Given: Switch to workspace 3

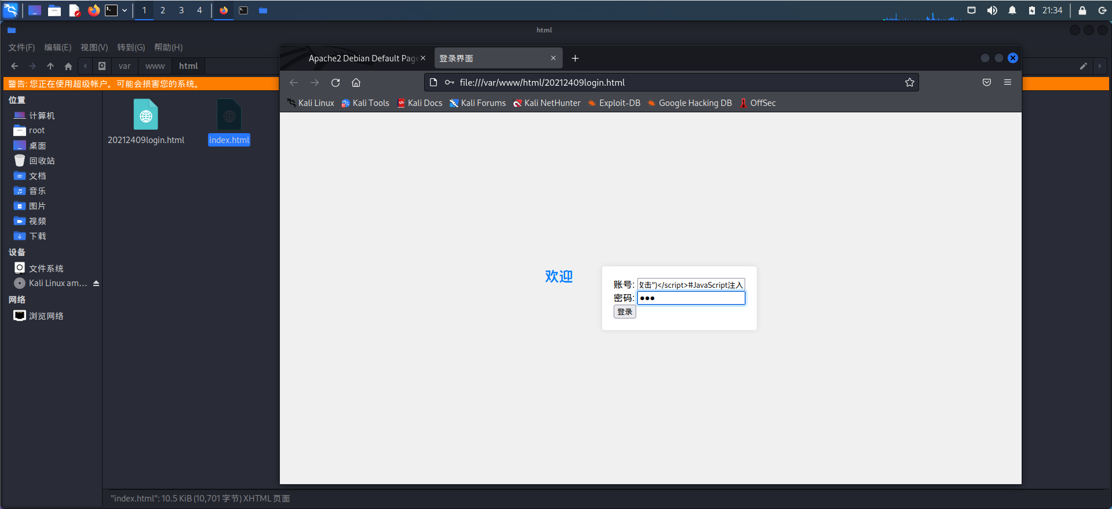Looking at the screenshot, I should click(181, 10).
